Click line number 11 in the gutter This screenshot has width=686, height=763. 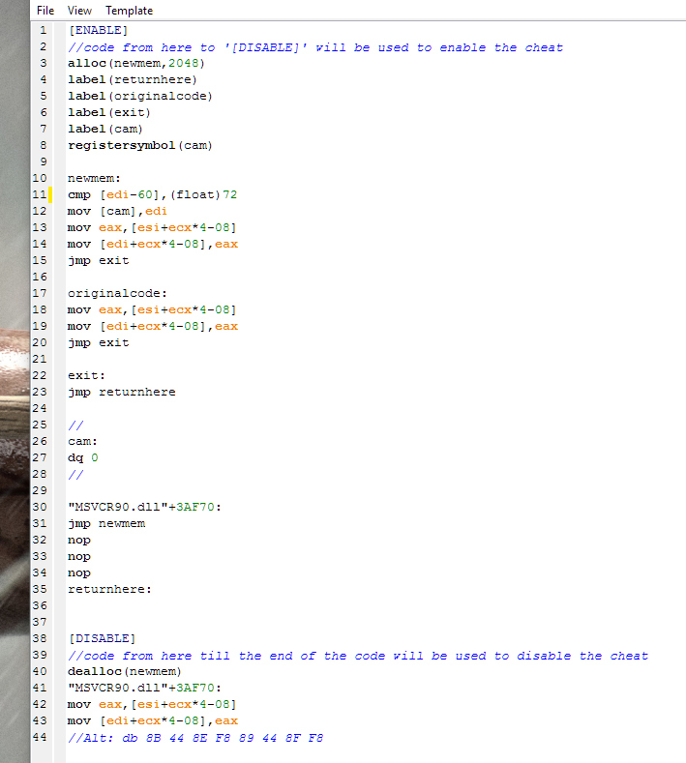coord(40,194)
